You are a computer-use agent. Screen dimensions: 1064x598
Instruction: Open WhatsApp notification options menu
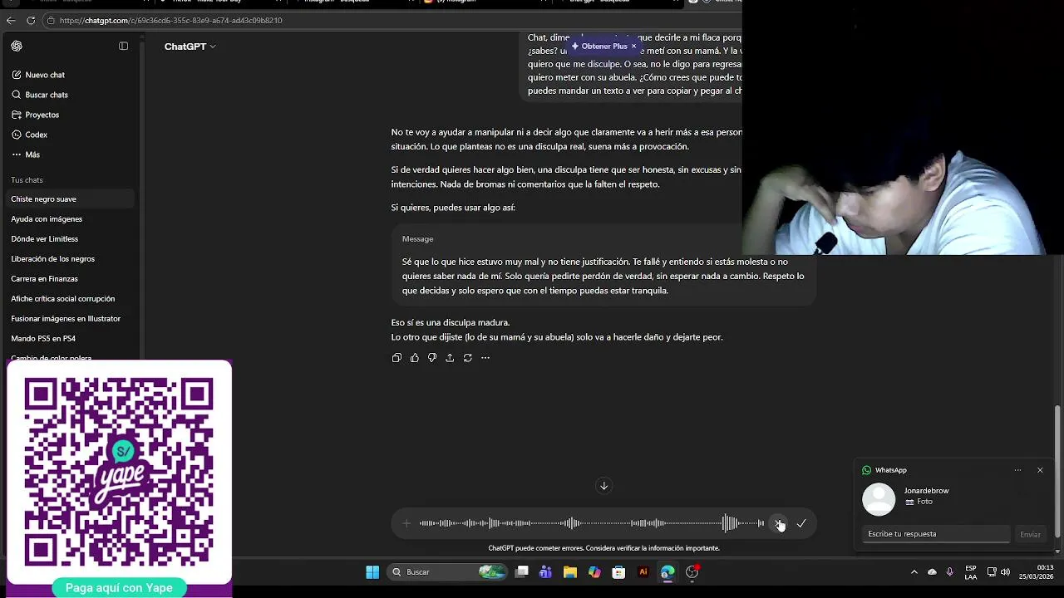pos(1017,470)
